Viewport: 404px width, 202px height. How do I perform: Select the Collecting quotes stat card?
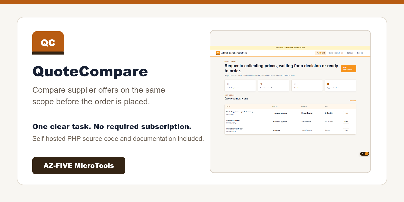240,86
